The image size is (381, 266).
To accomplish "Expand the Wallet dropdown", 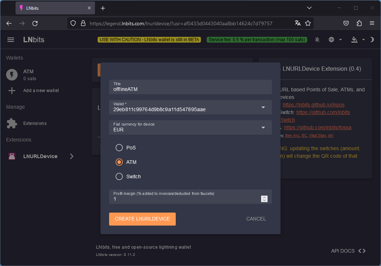I will click(190, 107).
